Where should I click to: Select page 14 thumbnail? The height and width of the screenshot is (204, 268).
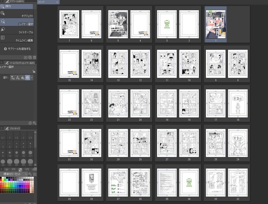click(x=91, y=64)
